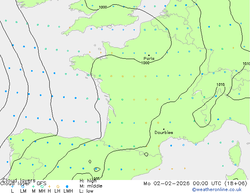
Task: Select the 'Dourbies' city label
Action: (x=164, y=132)
